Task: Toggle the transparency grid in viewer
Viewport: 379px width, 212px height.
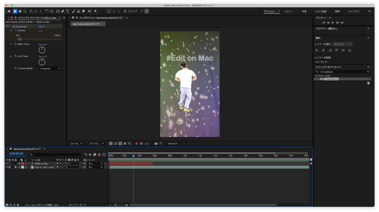Action: click(116, 143)
